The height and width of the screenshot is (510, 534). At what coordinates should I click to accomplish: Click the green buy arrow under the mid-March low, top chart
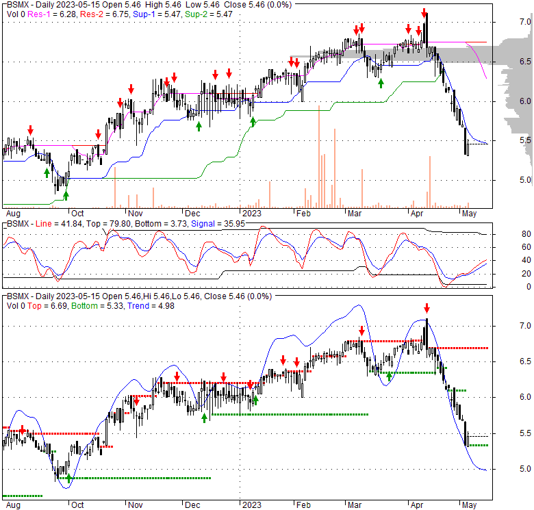coord(381,83)
